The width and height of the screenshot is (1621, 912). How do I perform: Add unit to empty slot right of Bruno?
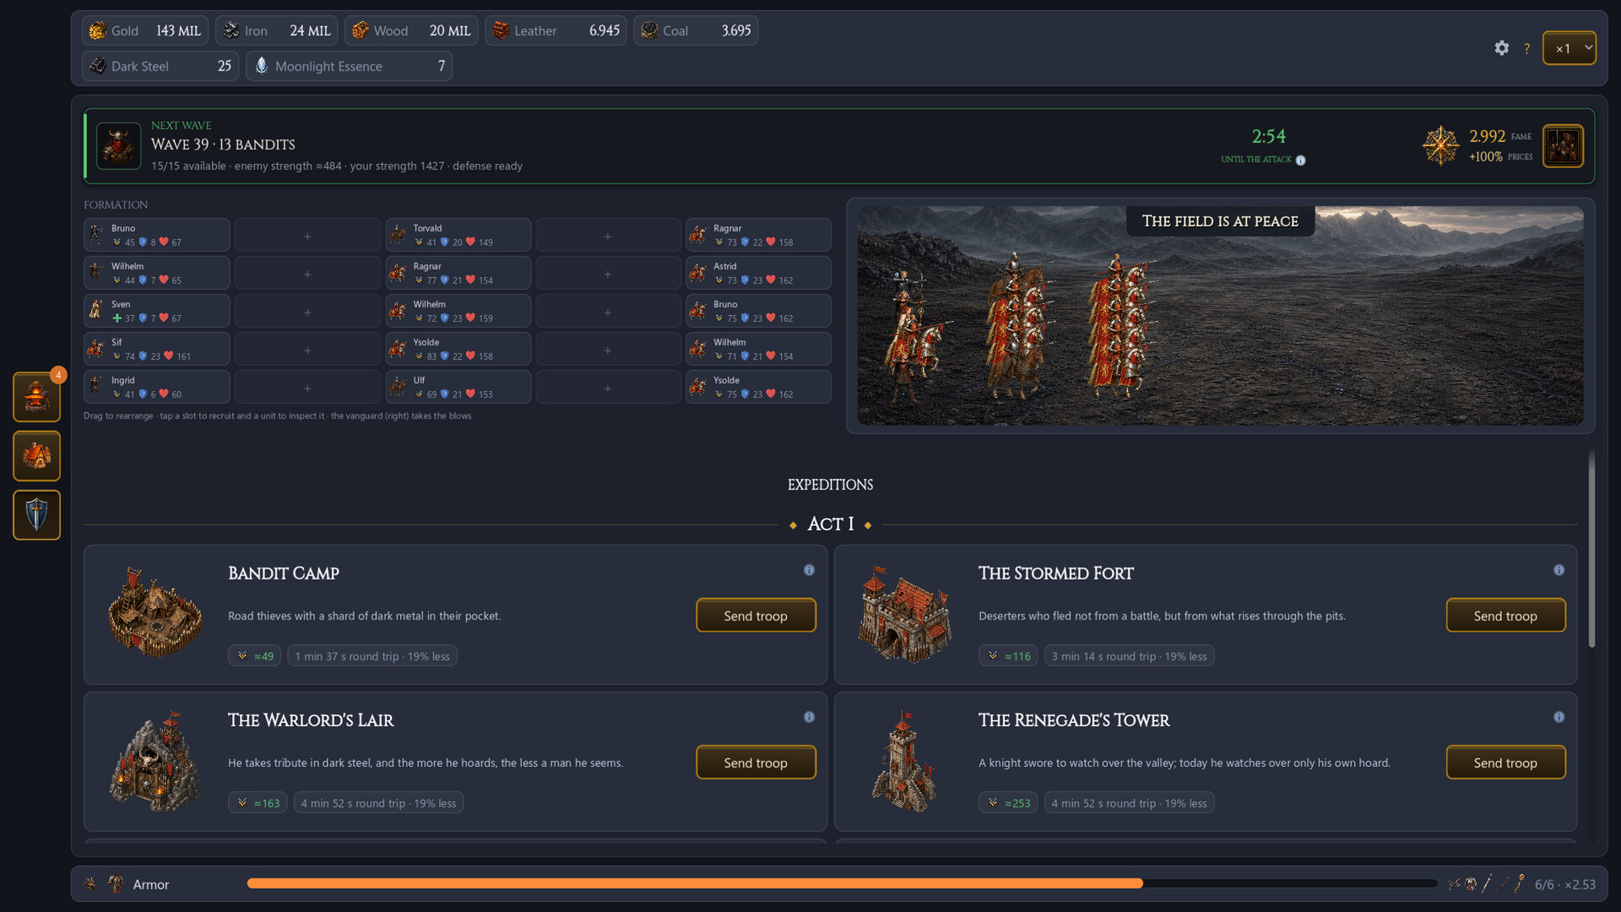pyautogui.click(x=307, y=235)
